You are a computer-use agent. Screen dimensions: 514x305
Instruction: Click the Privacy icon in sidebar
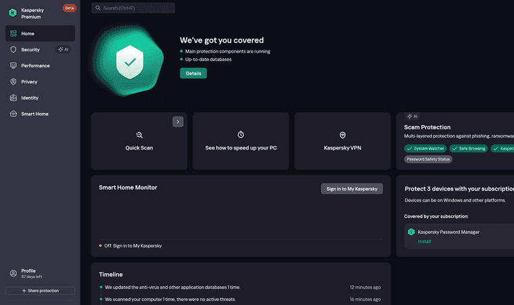pos(13,82)
